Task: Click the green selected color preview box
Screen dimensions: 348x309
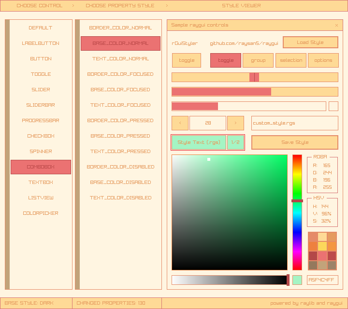Action: [297, 280]
